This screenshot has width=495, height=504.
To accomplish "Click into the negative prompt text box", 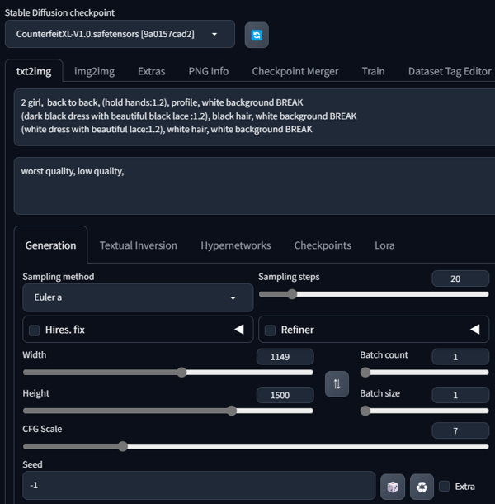I will point(254,186).
